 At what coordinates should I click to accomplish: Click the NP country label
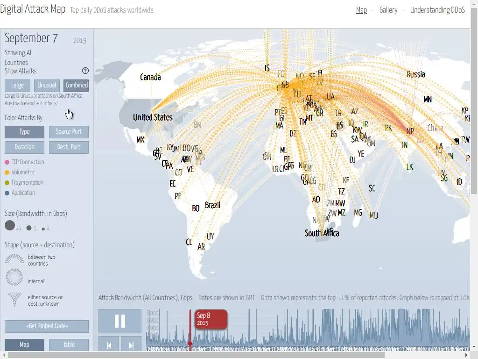[x=410, y=131]
